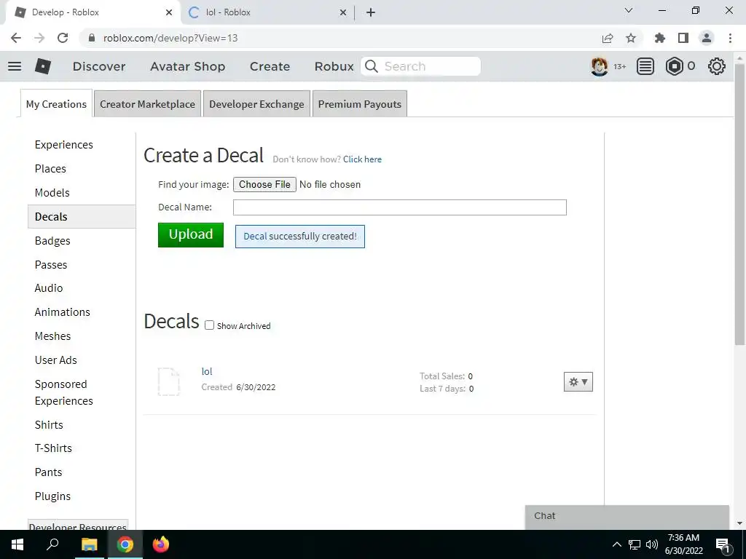The image size is (746, 559).
Task: Select Animations in the sidebar
Action: pos(63,312)
